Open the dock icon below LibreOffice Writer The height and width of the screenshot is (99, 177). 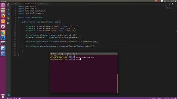pos(3,54)
